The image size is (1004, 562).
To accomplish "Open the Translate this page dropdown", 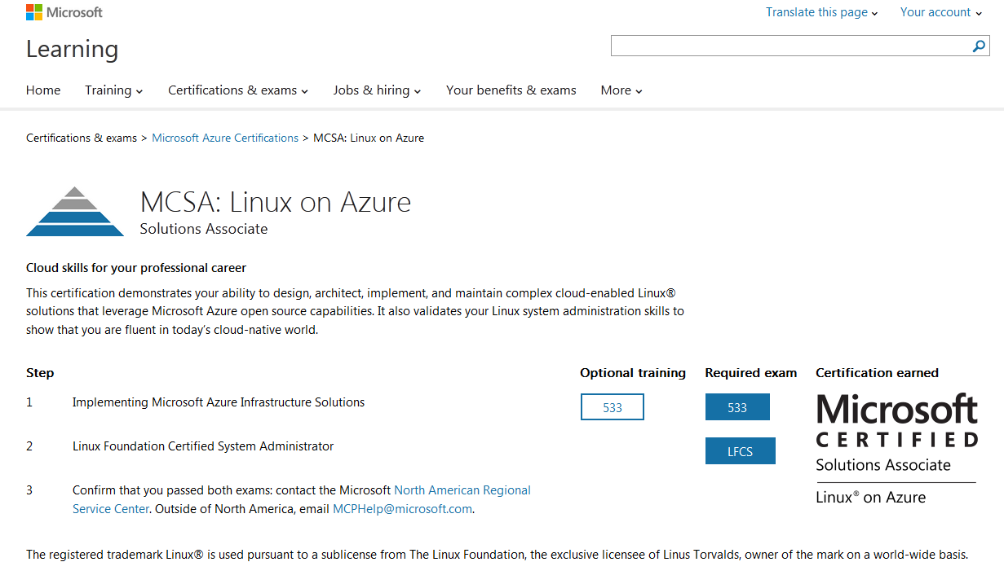I will (822, 12).
